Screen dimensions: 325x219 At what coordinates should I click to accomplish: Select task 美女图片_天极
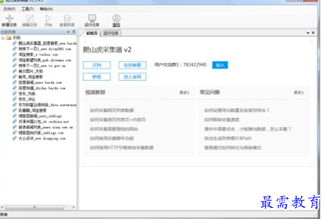tap(31, 71)
